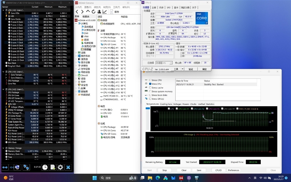
Task: Click Preferences button in stability test
Action: tap(234, 170)
